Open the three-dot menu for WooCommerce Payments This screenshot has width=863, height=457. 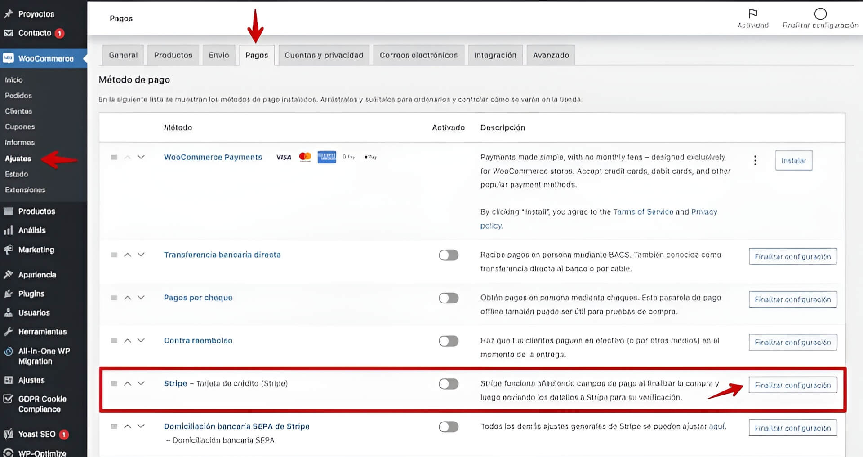(x=755, y=160)
